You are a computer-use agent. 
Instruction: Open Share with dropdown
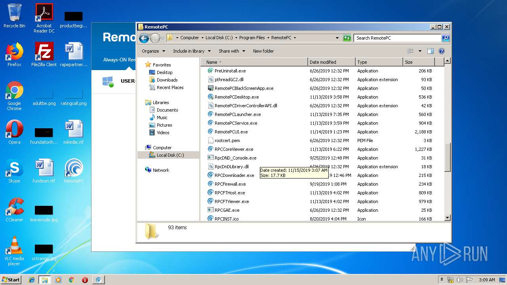pos(232,51)
